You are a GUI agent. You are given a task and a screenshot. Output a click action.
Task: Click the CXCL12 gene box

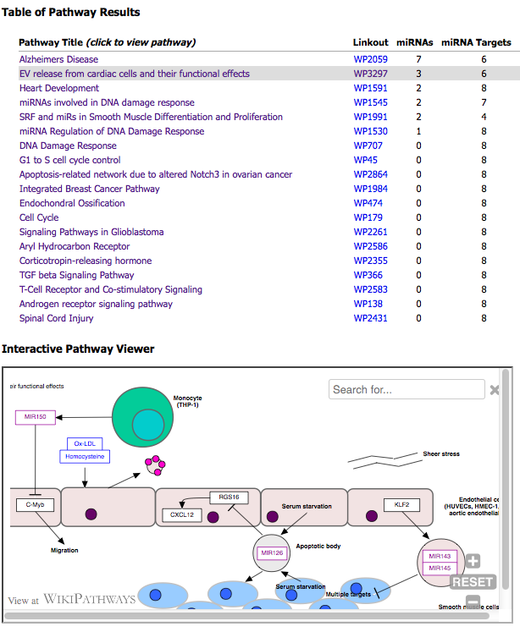point(183,514)
